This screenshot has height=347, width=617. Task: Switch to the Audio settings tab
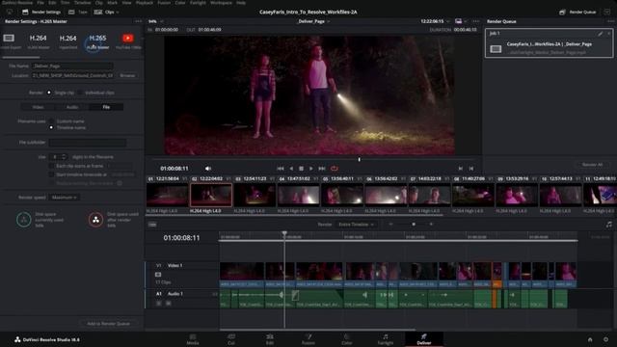[72, 107]
